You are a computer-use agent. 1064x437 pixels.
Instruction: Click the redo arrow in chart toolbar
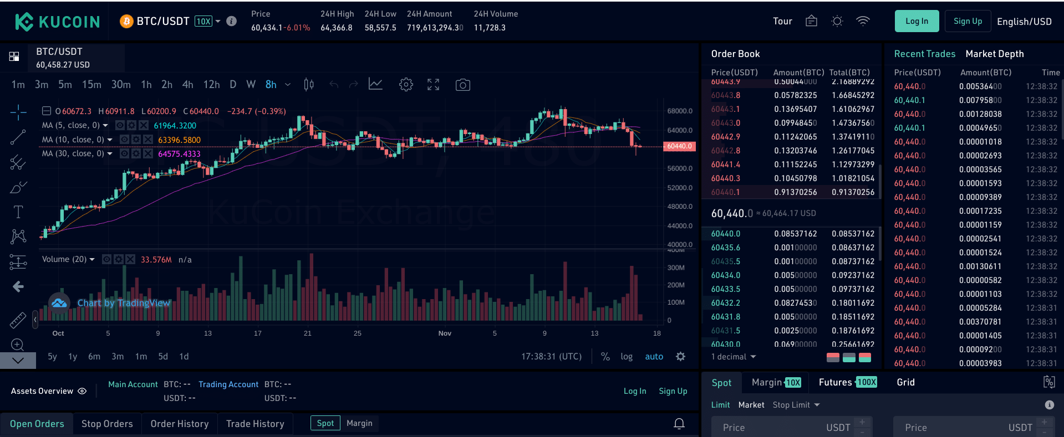[x=354, y=85]
